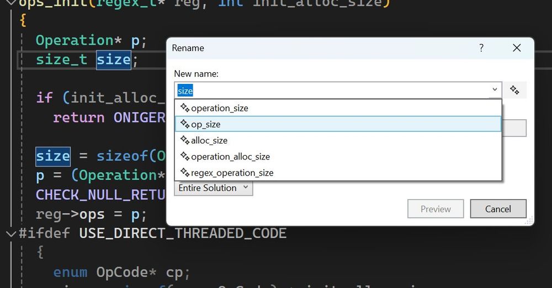Collapse the #ifdef USE_DIRECT_THREADED_CODE block

(11, 233)
